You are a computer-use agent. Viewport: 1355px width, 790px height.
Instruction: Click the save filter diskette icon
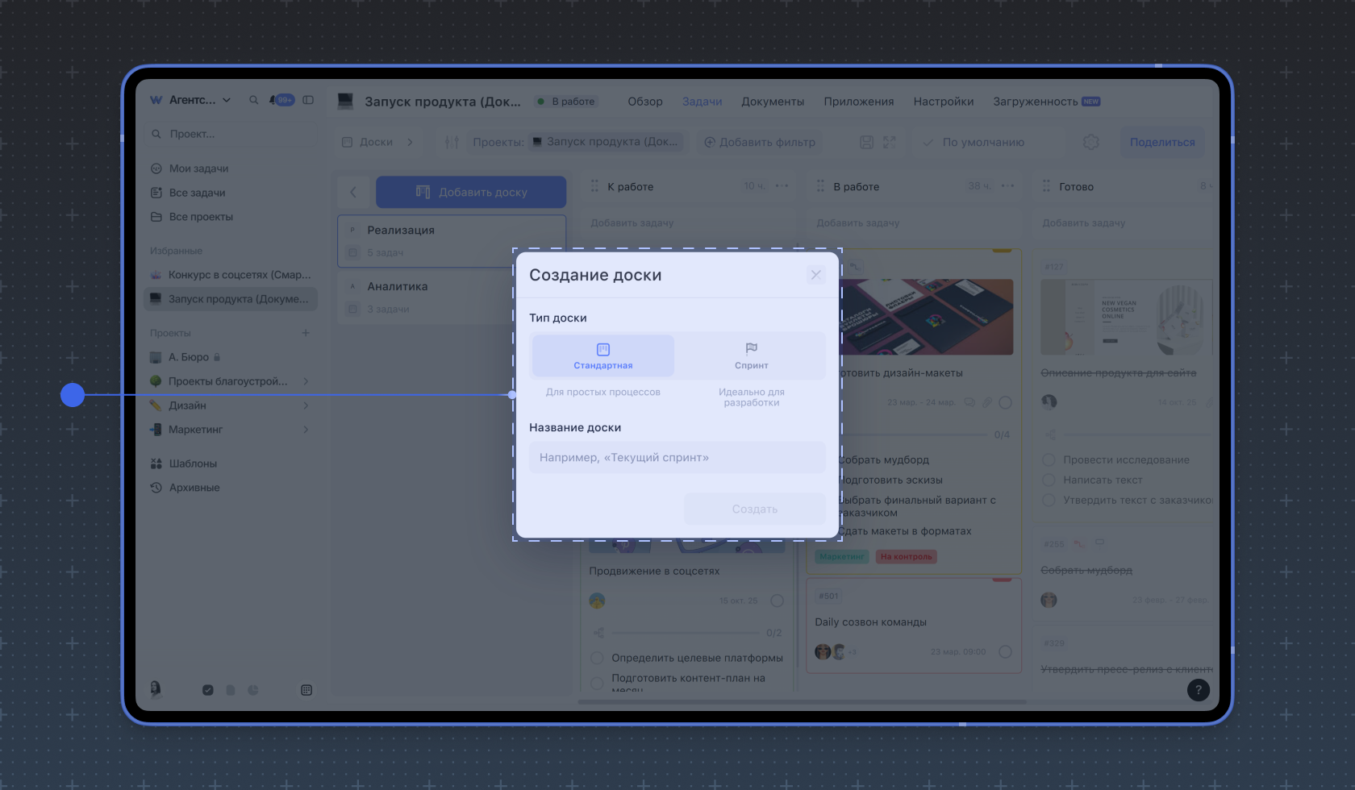866,142
